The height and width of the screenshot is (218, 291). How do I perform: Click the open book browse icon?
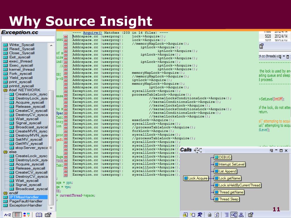39,215
